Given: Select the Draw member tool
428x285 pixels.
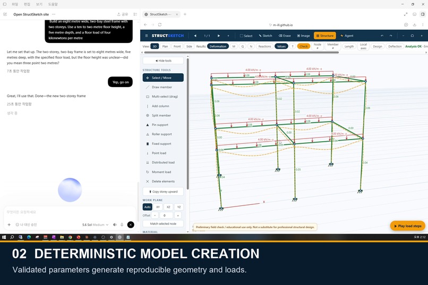Looking at the screenshot, I should pyautogui.click(x=163, y=87).
